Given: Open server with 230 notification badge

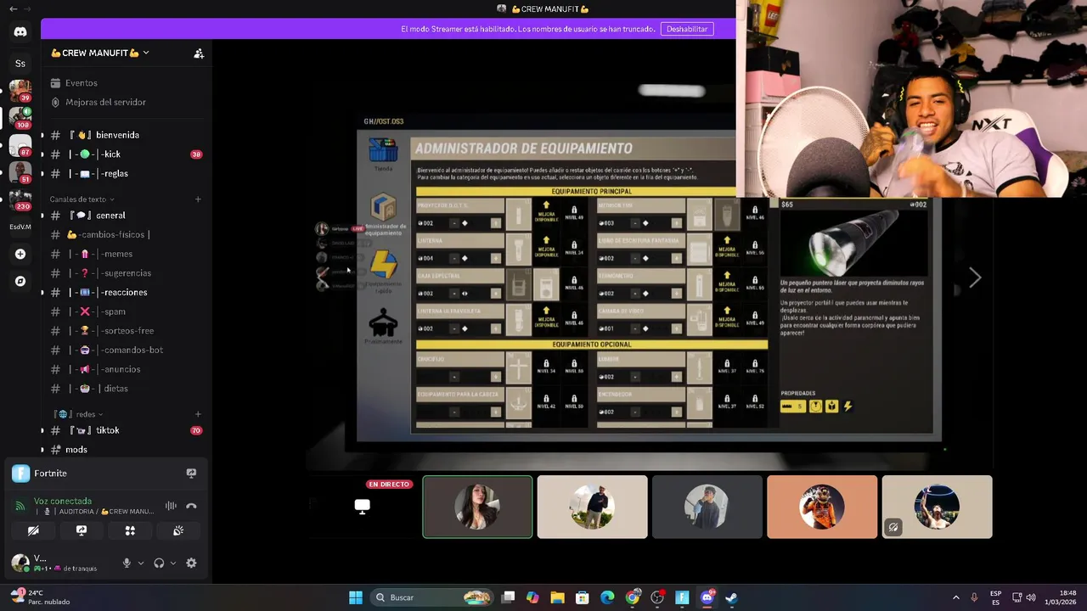Looking at the screenshot, I should click(x=20, y=199).
